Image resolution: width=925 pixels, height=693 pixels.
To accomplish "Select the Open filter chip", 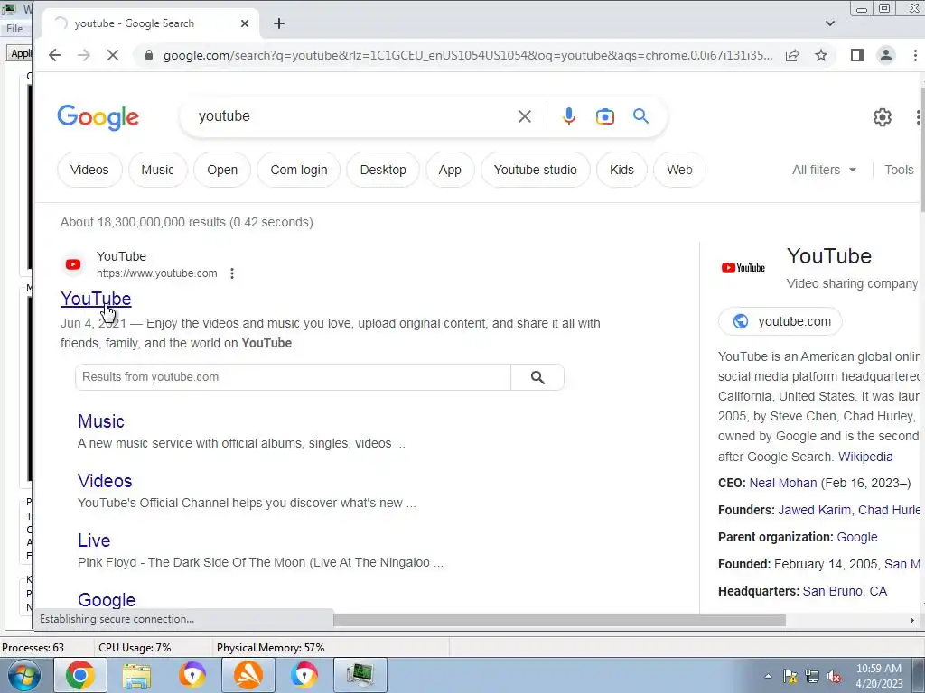I will (x=222, y=170).
